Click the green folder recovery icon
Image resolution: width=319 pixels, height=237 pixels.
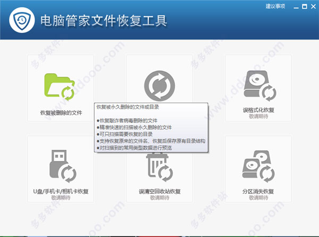click(60, 87)
